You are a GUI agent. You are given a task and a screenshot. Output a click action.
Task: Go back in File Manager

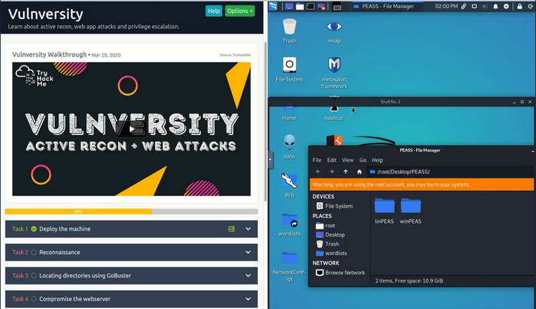coord(318,172)
